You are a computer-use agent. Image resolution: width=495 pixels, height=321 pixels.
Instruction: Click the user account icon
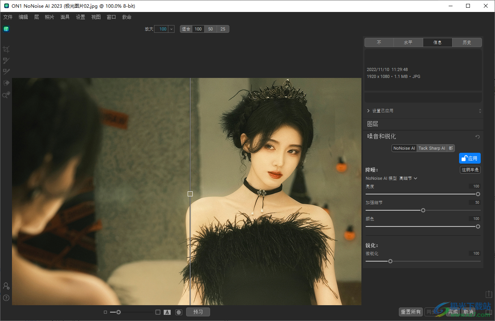coord(6,286)
